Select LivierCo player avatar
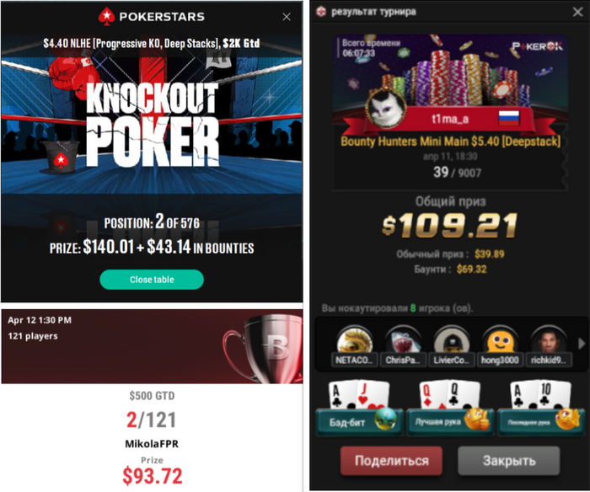Screen dimensions: 590x492 click(x=451, y=341)
